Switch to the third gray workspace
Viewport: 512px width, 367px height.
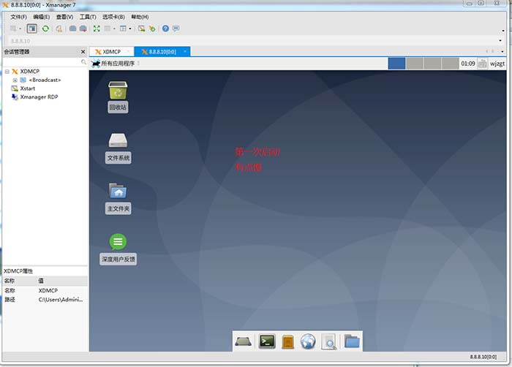point(432,64)
